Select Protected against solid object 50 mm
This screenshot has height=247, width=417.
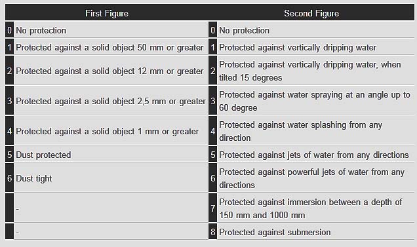(x=109, y=48)
